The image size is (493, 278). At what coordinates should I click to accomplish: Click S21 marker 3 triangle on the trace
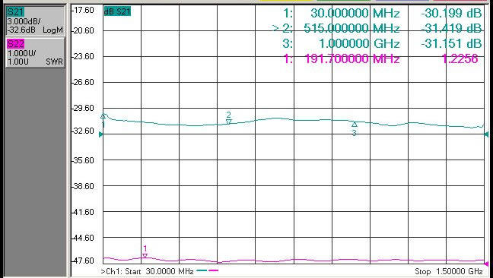(x=355, y=125)
